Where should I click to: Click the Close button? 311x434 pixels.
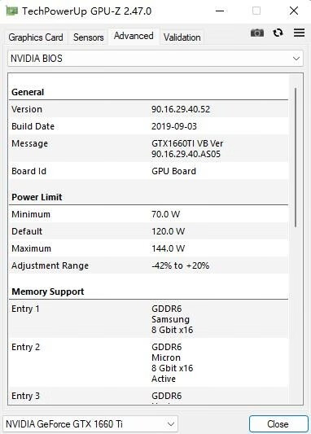click(278, 424)
